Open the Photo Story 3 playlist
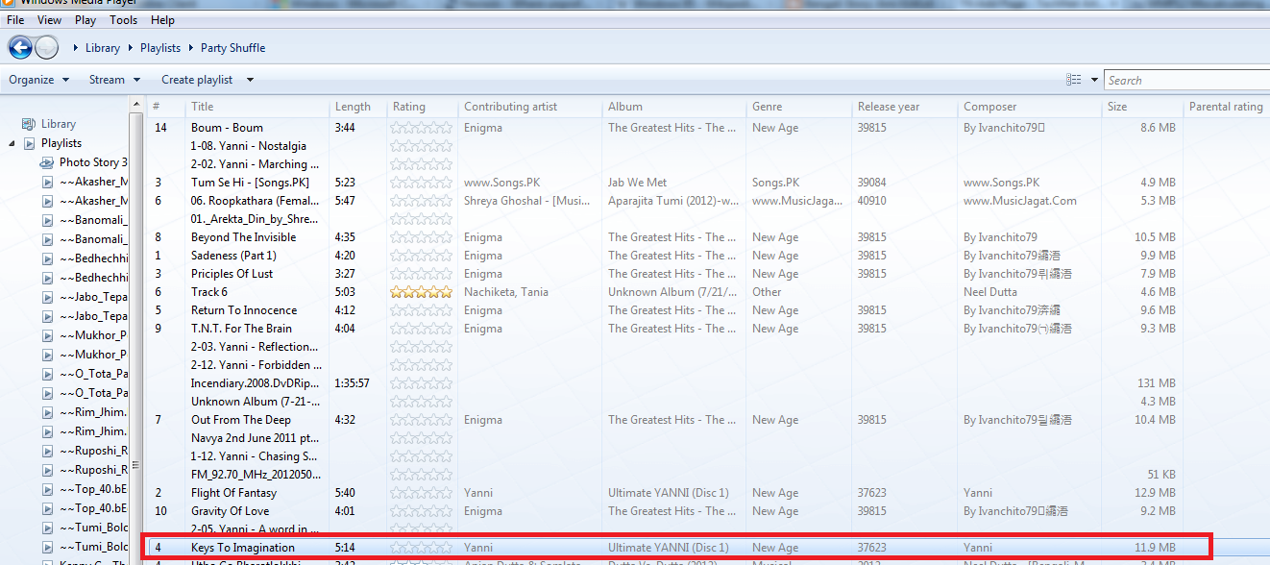The height and width of the screenshot is (565, 1270). click(94, 162)
